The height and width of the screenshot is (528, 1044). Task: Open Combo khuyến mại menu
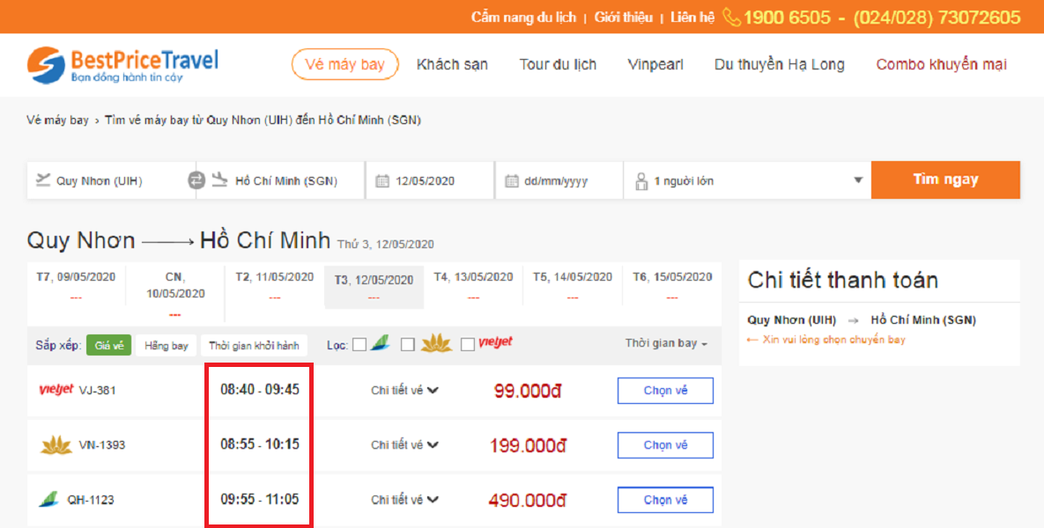(x=942, y=64)
